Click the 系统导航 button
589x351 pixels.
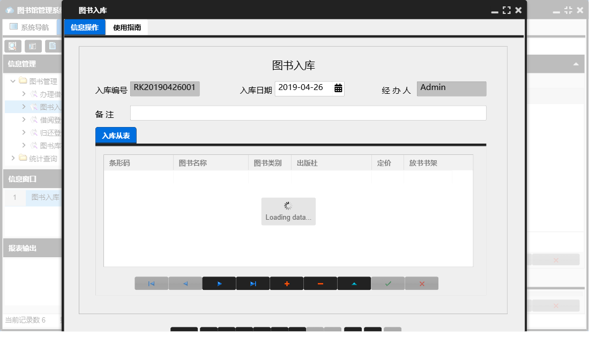tap(31, 27)
